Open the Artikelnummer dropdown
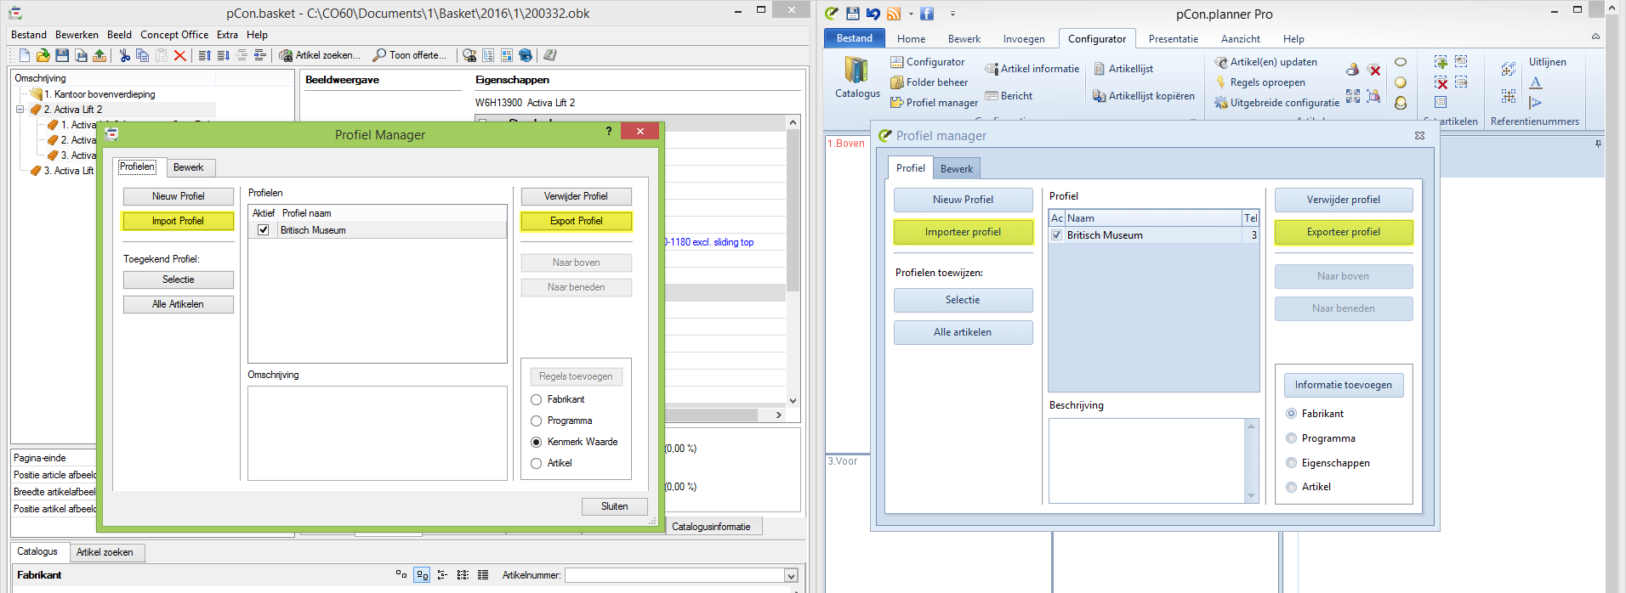This screenshot has height=593, width=1626. (791, 575)
